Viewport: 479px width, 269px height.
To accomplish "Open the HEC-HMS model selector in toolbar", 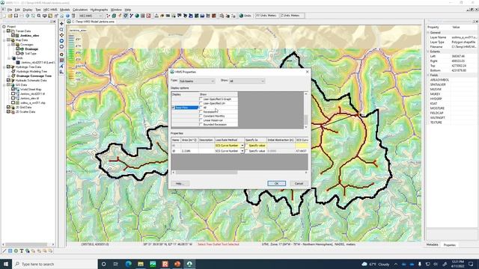I will pos(91,16).
